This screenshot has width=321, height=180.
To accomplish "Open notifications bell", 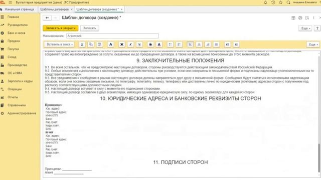I will tap(265, 2).
